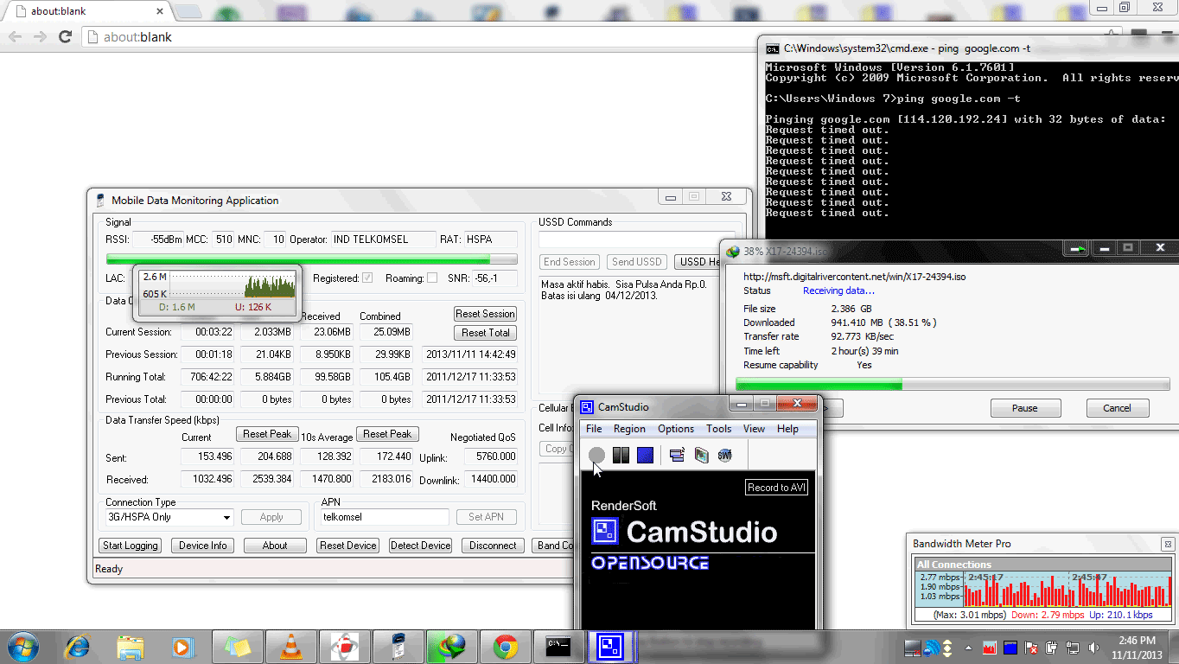This screenshot has width=1179, height=664.
Task: Open the Windows Start menu
Action: [22, 646]
